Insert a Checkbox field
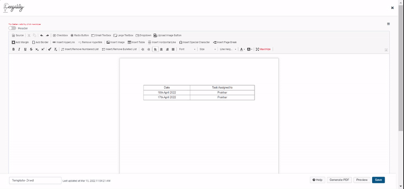Viewport: 404px width, 189px height. coord(60,35)
